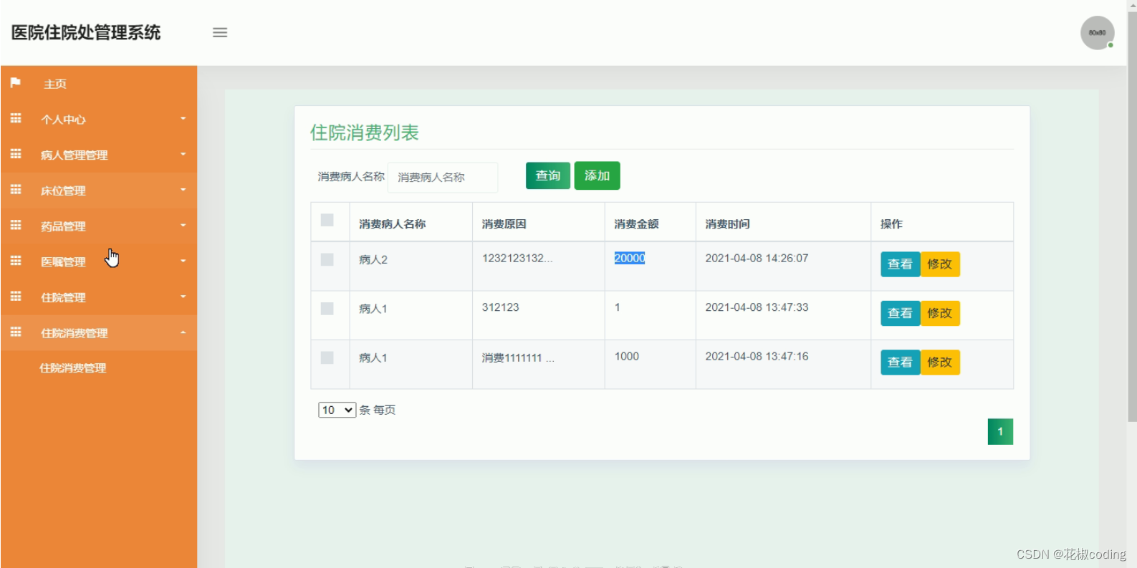Image resolution: width=1137 pixels, height=568 pixels.
Task: Toggle the hamburger sidebar menu icon
Action: (220, 32)
